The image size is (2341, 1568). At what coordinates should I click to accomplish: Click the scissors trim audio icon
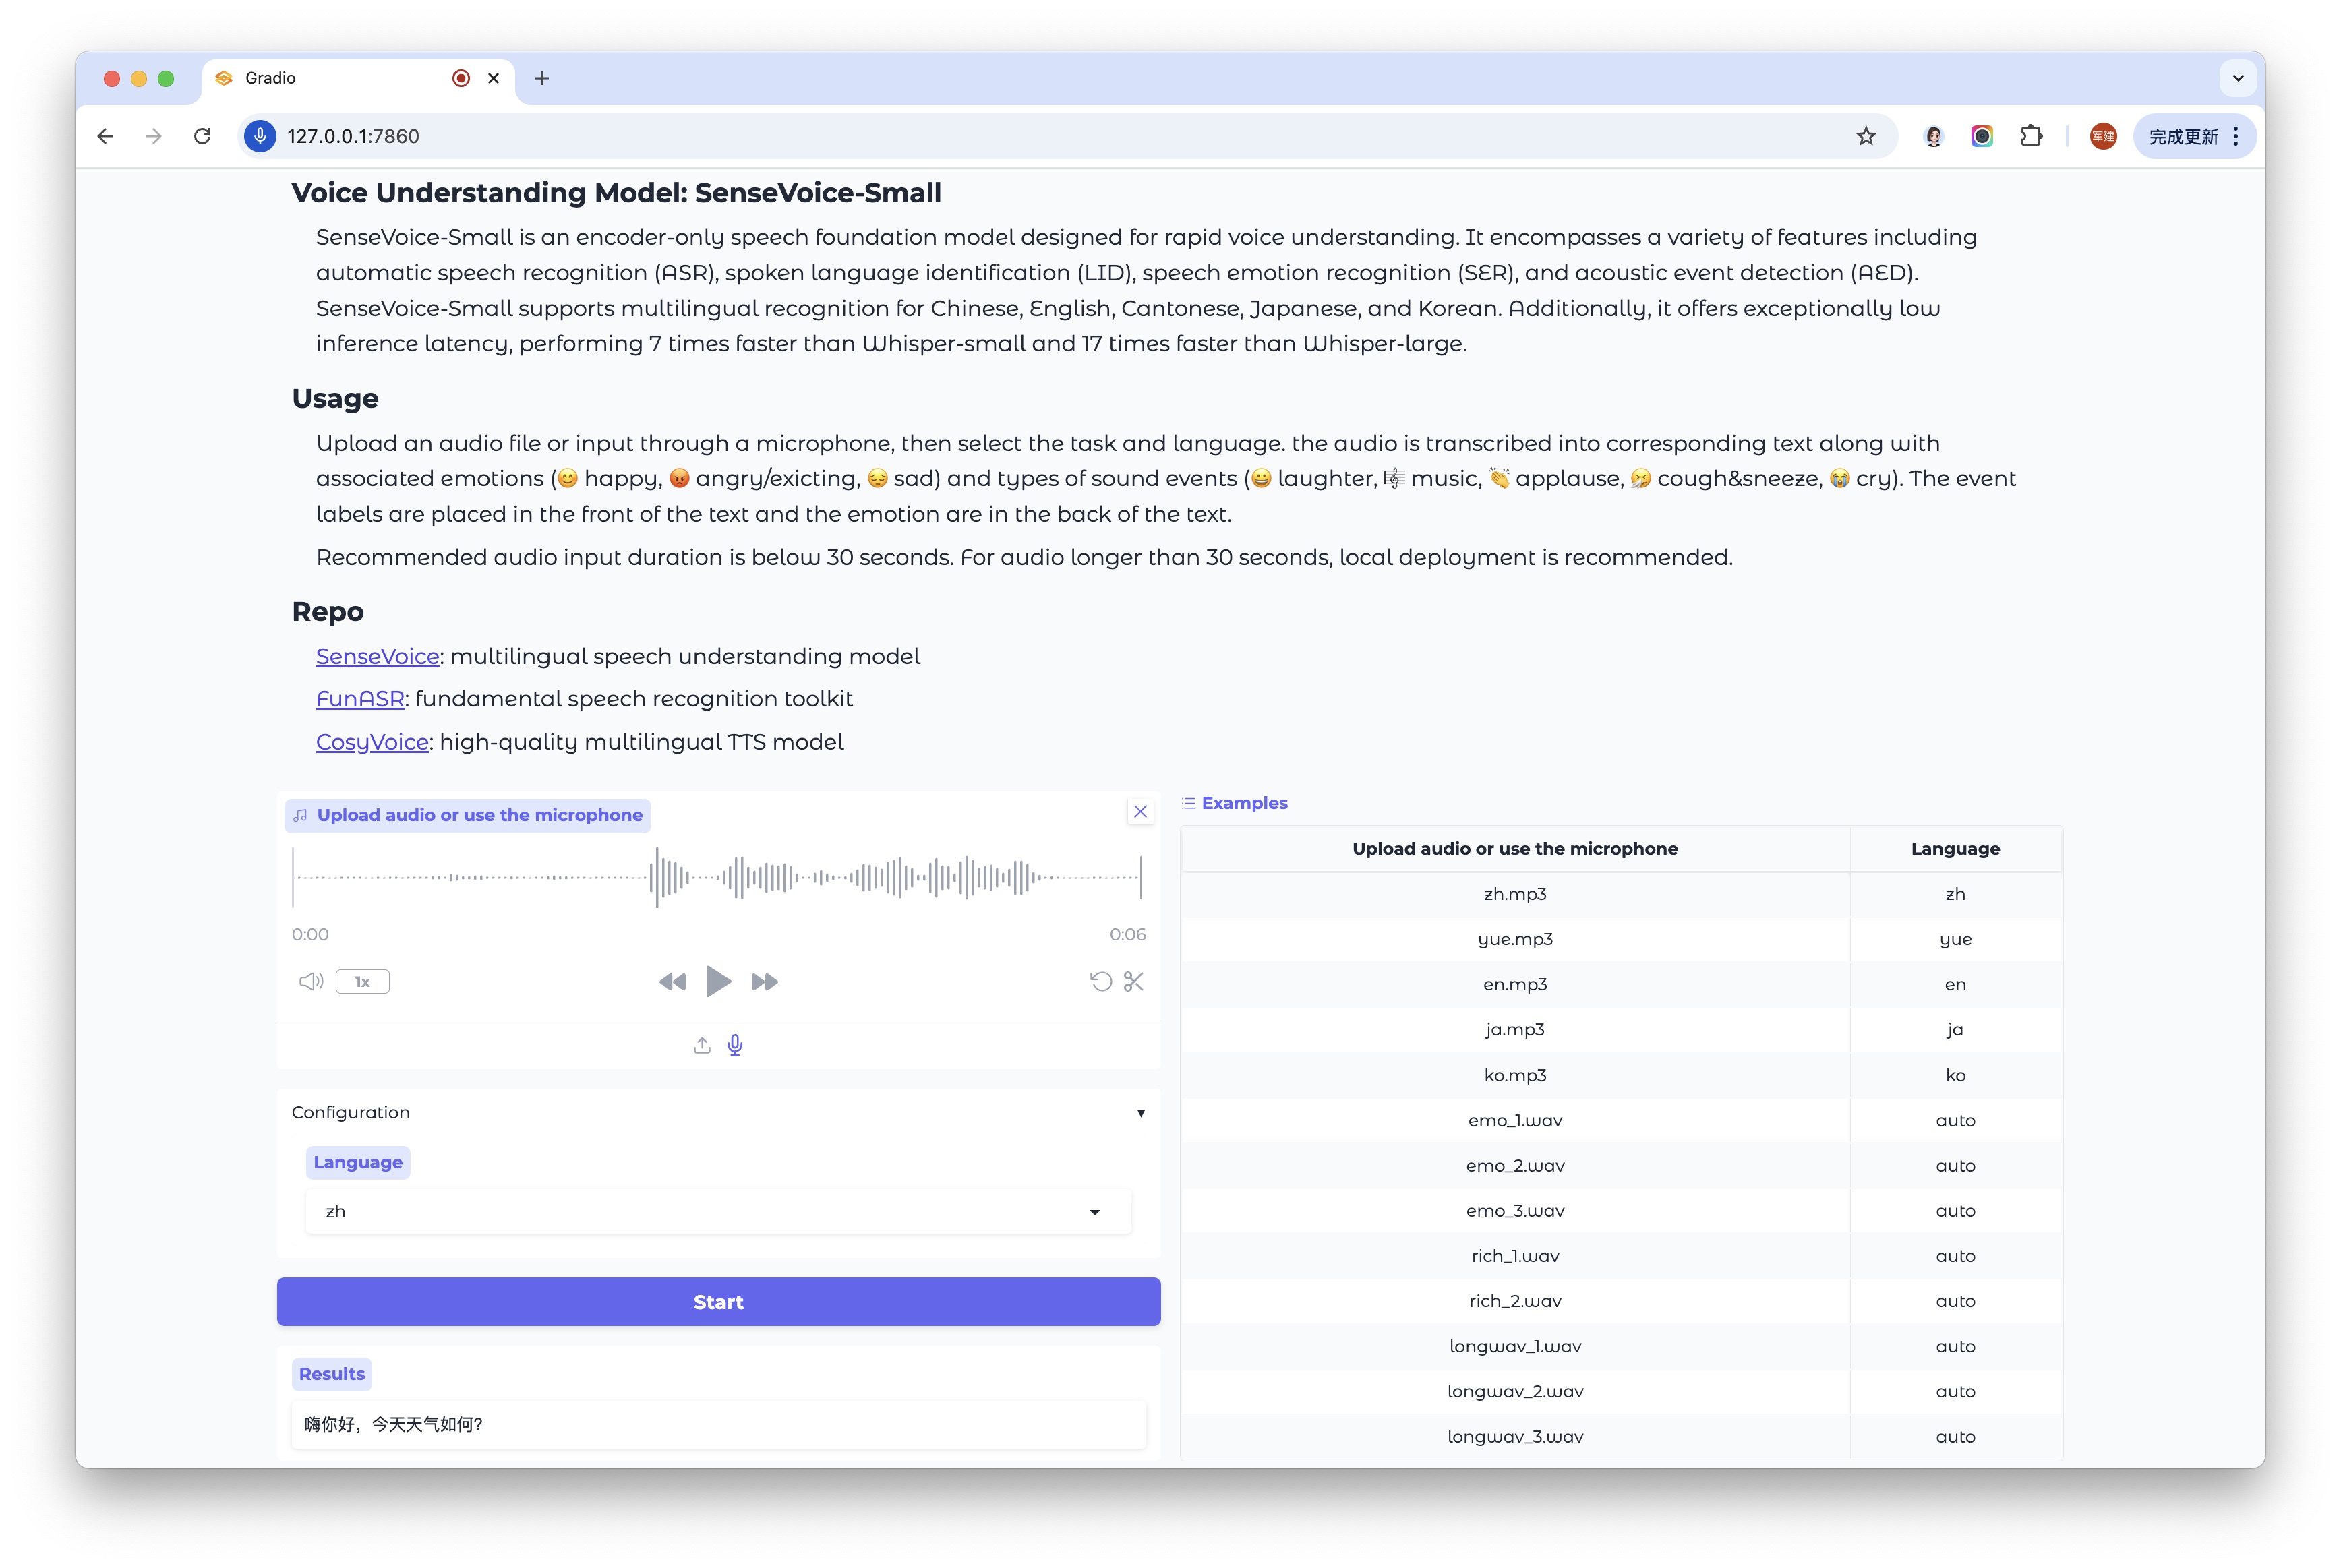tap(1133, 981)
